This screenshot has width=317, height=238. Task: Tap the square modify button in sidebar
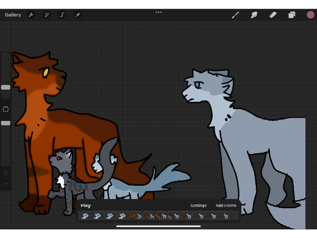click(x=6, y=109)
